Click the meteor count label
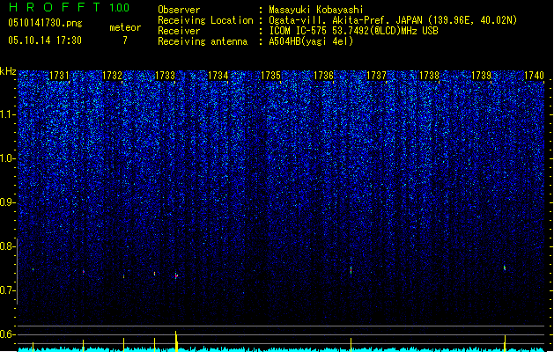Viewport: 554px width, 352px height. coord(125,27)
